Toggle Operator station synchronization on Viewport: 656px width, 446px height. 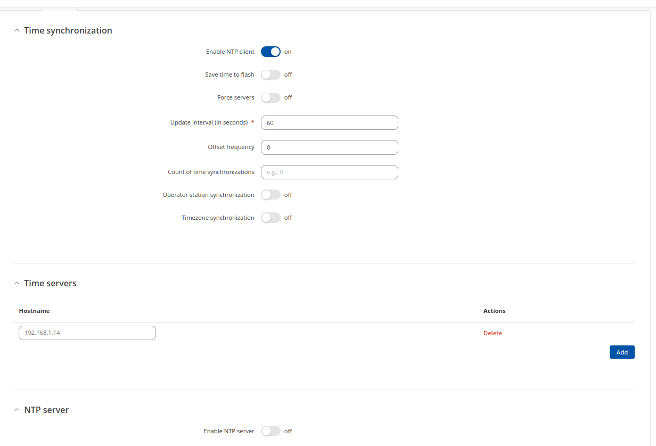(270, 195)
